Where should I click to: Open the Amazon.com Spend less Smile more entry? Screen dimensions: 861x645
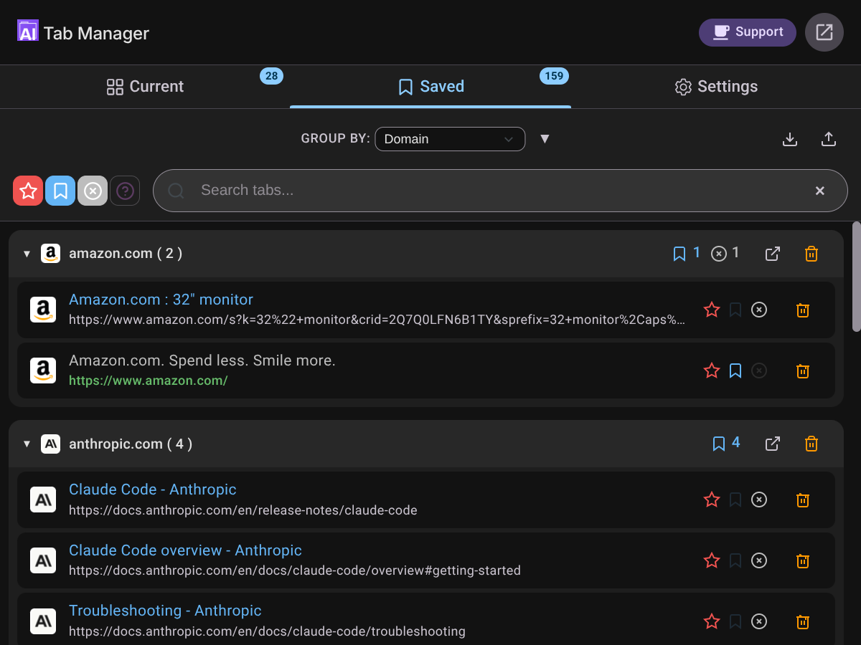(x=202, y=360)
